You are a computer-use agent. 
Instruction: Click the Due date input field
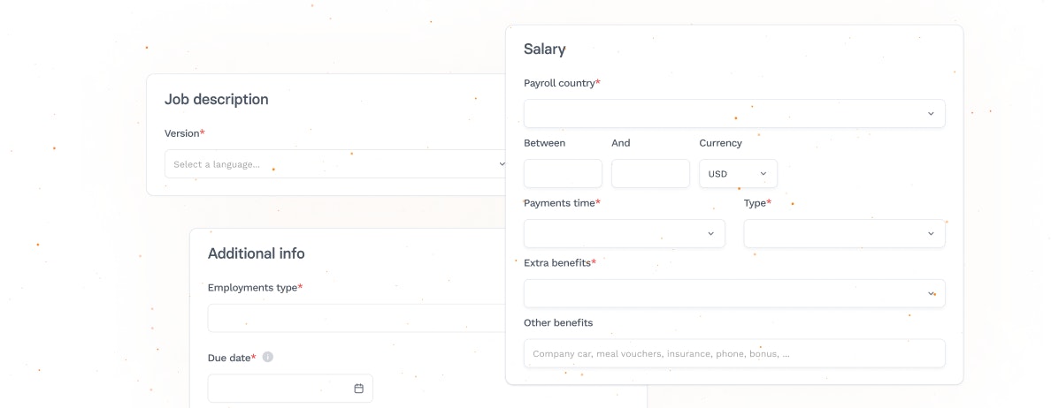point(290,389)
